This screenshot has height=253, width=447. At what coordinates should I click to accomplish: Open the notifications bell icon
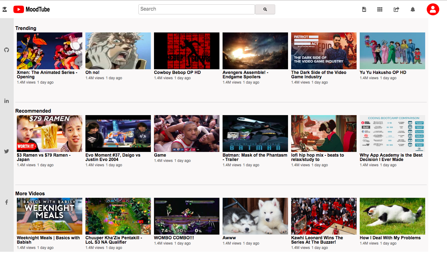(413, 10)
